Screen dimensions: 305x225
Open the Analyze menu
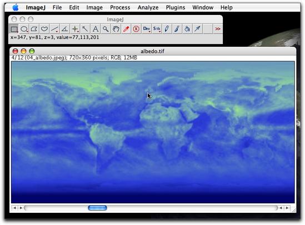148,7
